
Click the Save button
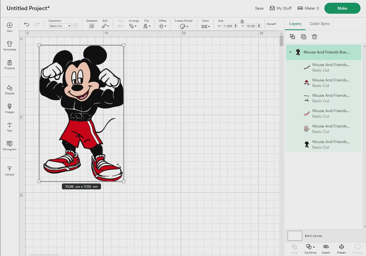[x=259, y=8]
